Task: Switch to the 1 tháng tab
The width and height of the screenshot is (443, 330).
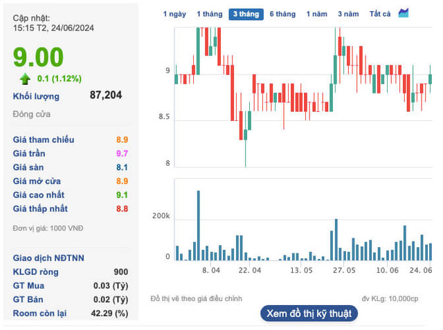Action: pyautogui.click(x=209, y=14)
